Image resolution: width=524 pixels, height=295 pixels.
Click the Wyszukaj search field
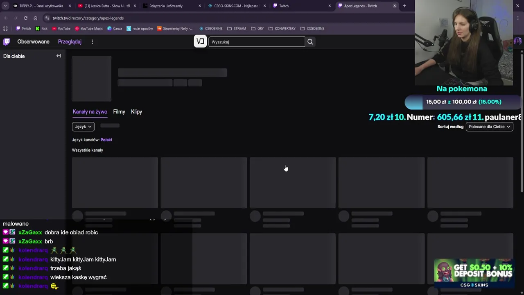click(257, 42)
